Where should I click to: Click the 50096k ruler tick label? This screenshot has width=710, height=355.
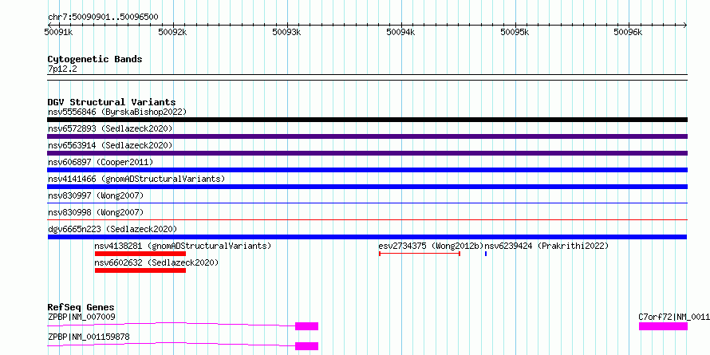click(628, 32)
